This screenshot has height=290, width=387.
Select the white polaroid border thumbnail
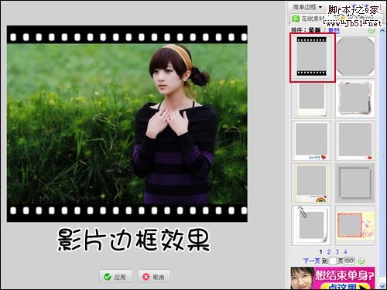[311, 99]
